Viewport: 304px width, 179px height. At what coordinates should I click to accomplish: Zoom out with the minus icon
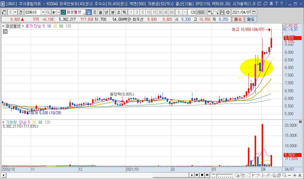[x=290, y=175]
